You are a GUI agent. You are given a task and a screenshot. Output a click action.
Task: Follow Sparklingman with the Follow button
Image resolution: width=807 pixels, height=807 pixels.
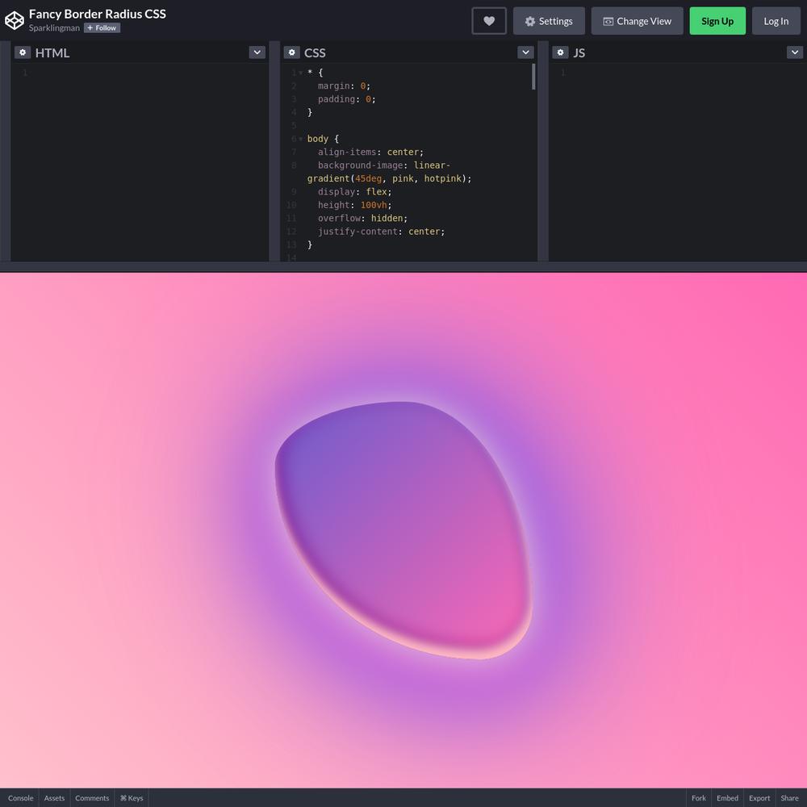click(102, 27)
